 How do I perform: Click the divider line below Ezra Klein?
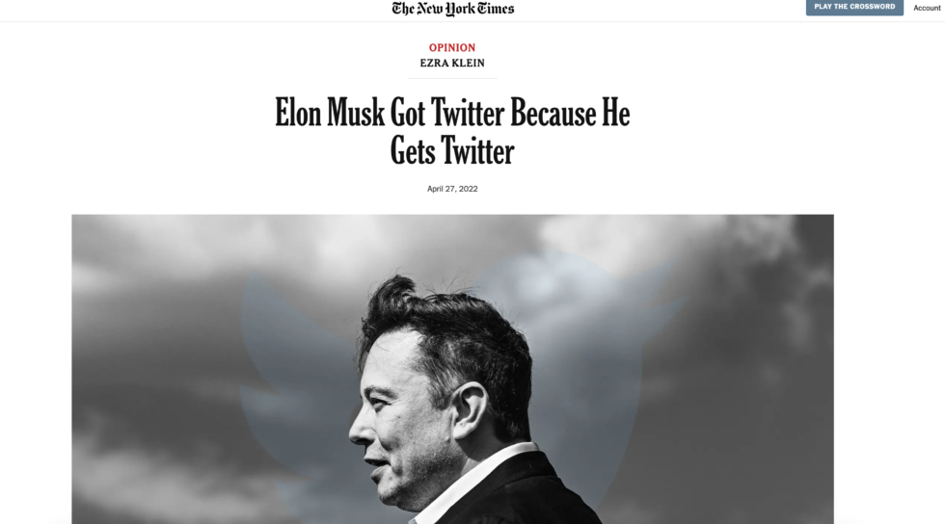pos(452,78)
